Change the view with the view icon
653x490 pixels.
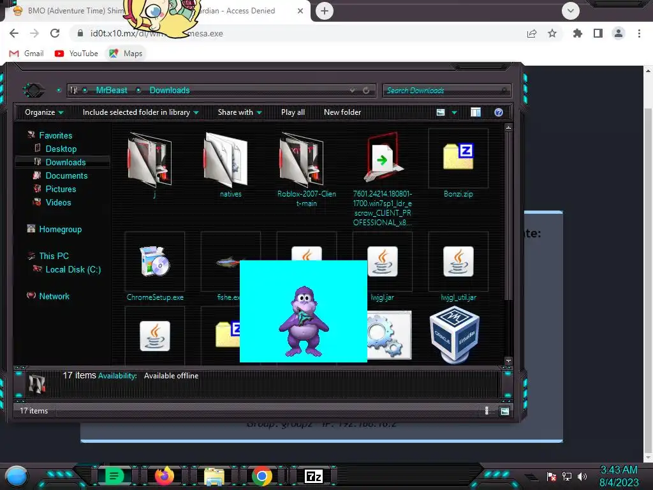(441, 112)
